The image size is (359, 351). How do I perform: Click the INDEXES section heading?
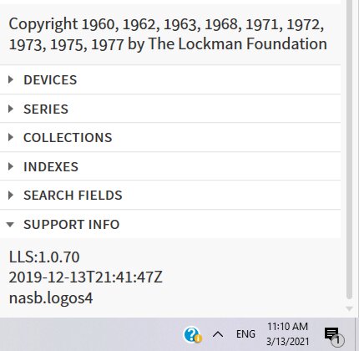[51, 167]
